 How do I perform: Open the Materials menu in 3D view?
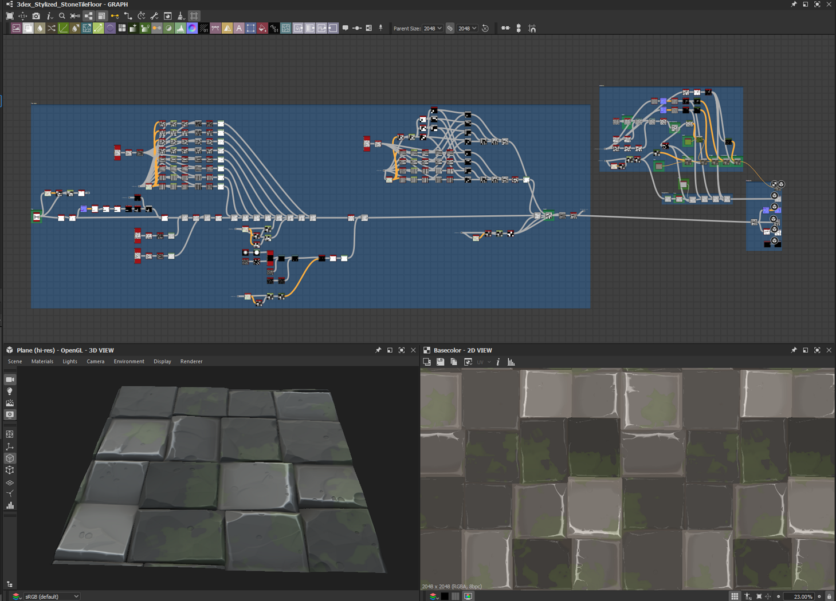[x=42, y=361]
